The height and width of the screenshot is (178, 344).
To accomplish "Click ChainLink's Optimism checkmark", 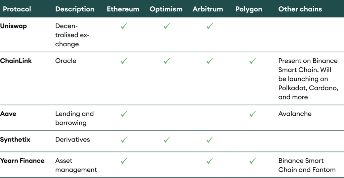I will pyautogui.click(x=167, y=61).
